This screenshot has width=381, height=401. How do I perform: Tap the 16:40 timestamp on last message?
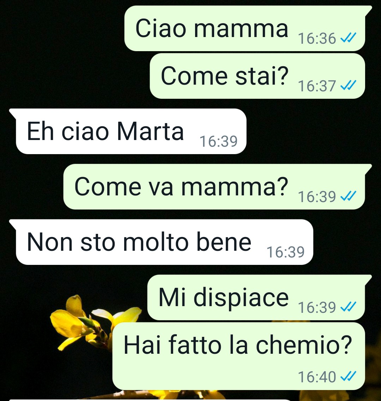pyautogui.click(x=317, y=377)
